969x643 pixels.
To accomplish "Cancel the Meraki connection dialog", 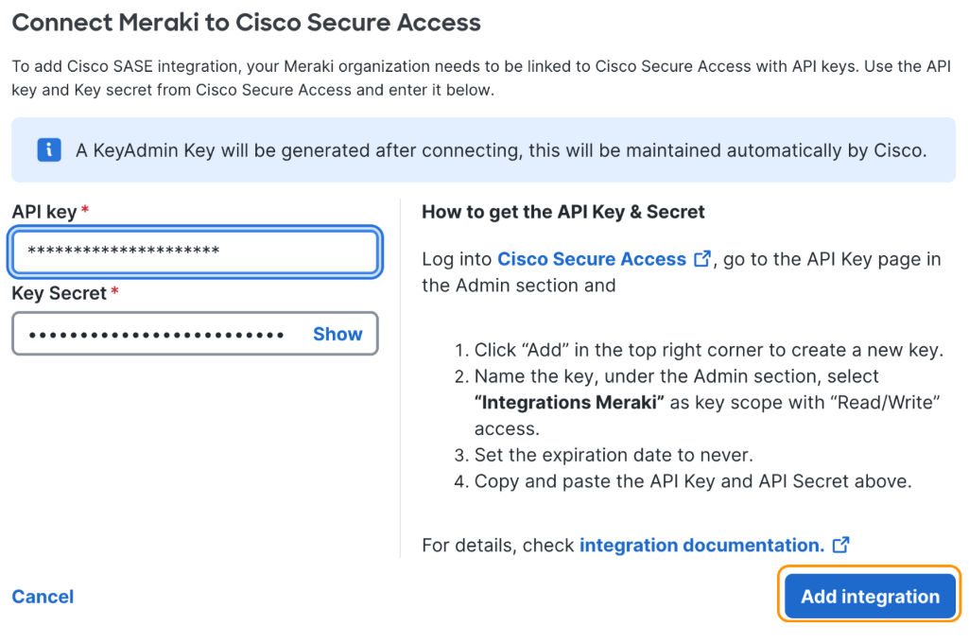I will pos(43,597).
